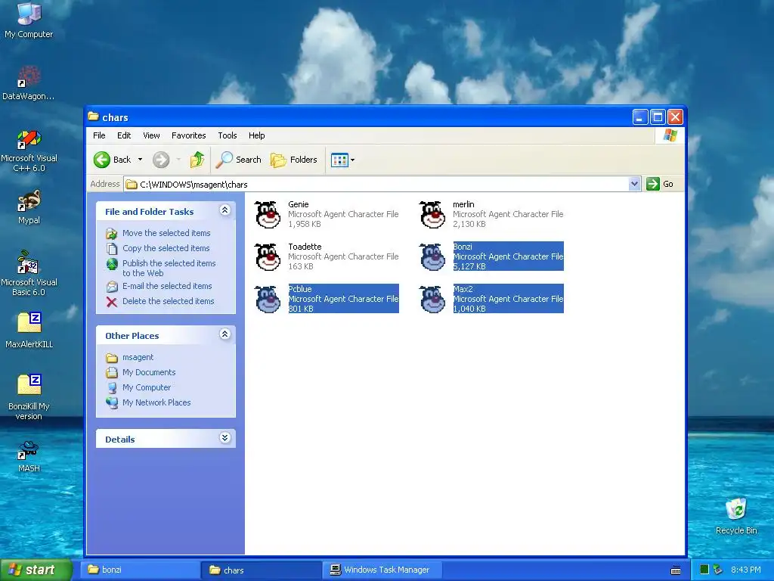
Task: Open My Network Places link
Action: pyautogui.click(x=156, y=402)
